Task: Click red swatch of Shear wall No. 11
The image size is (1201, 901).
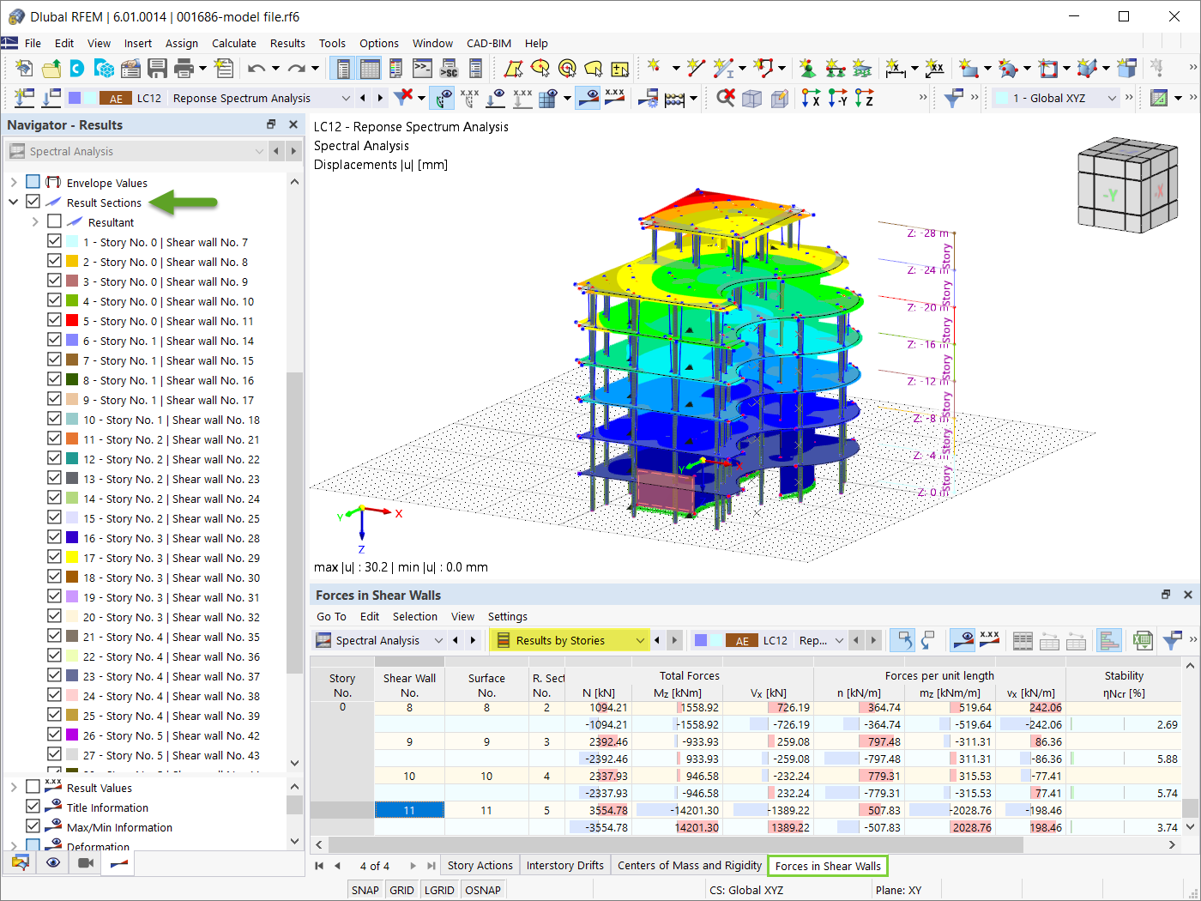Action: point(73,320)
